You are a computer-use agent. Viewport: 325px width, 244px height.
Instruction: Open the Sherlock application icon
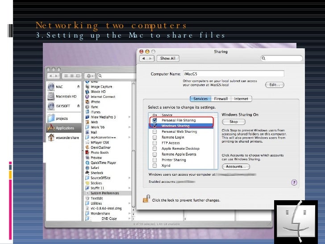(x=87, y=173)
